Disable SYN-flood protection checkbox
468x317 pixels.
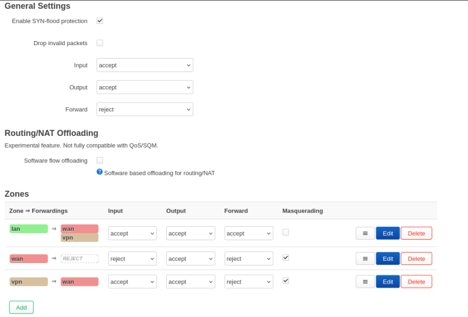(99, 21)
